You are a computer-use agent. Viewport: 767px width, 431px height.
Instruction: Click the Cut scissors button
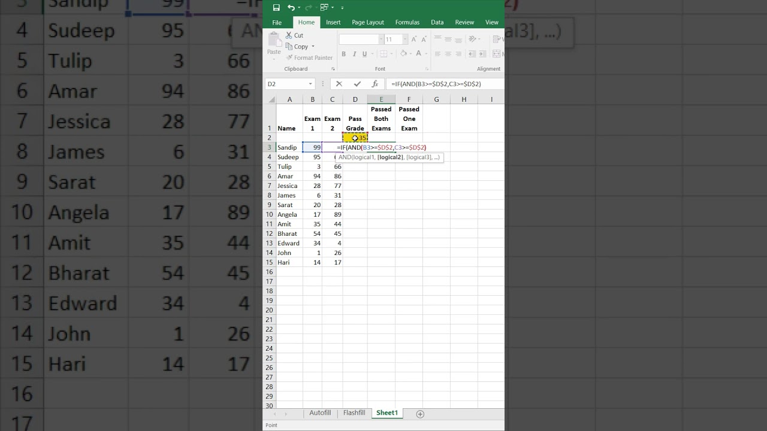coord(294,35)
